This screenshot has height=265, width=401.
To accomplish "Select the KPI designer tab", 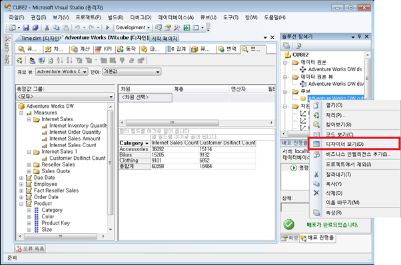I will click(105, 49).
